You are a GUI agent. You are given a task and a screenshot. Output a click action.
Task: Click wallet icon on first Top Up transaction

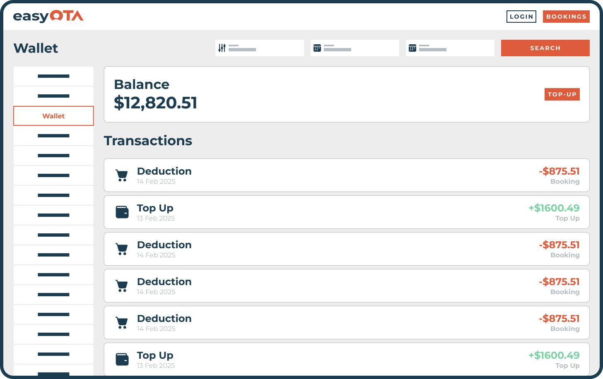pyautogui.click(x=122, y=212)
